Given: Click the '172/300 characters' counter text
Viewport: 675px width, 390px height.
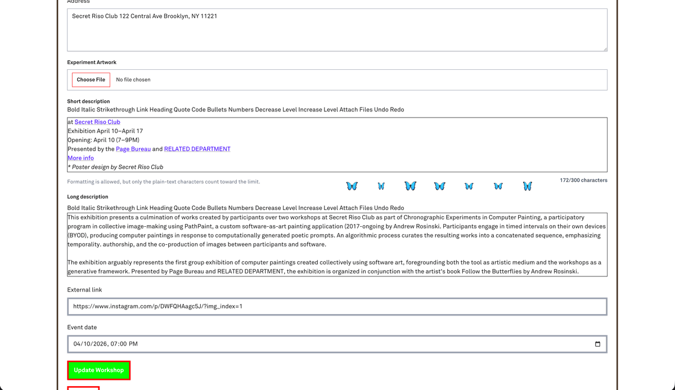Looking at the screenshot, I should pos(584,181).
